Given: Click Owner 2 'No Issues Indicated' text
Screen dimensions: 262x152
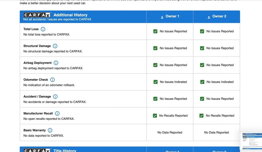Looking at the screenshot, I should tap(220, 82).
